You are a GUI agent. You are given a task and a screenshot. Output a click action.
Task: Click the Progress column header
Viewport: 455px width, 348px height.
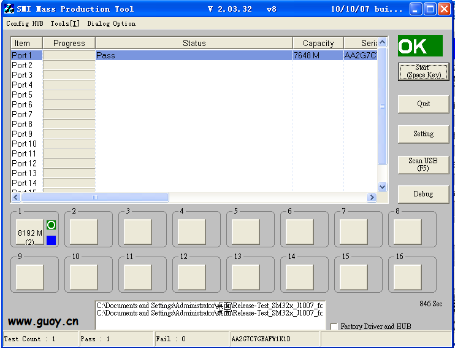69,43
